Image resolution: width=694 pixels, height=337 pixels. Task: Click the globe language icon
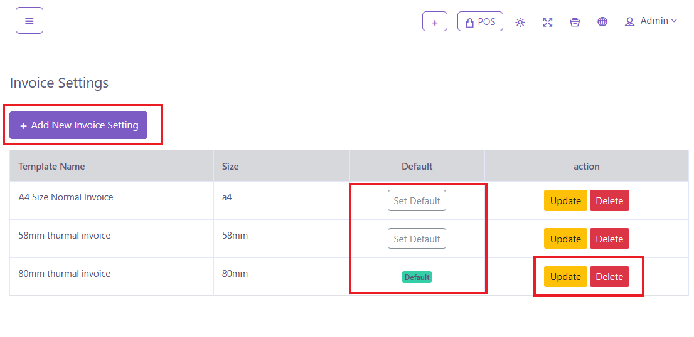602,22
